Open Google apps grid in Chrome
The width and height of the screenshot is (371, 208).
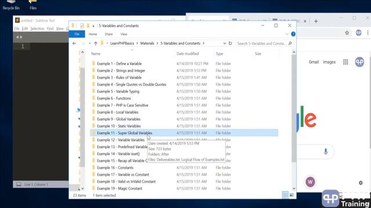coord(345,62)
